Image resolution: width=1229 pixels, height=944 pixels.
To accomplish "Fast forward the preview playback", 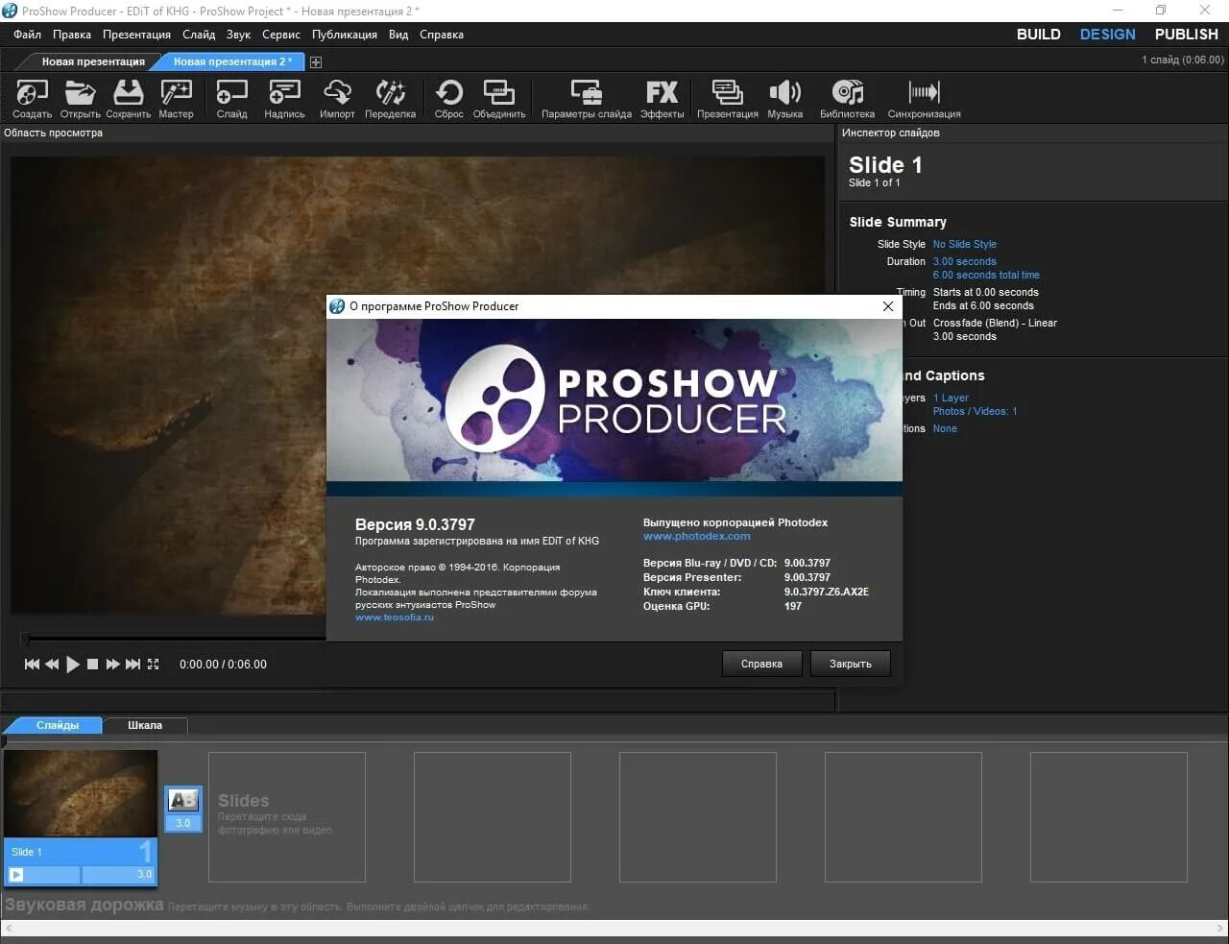I will coord(112,664).
